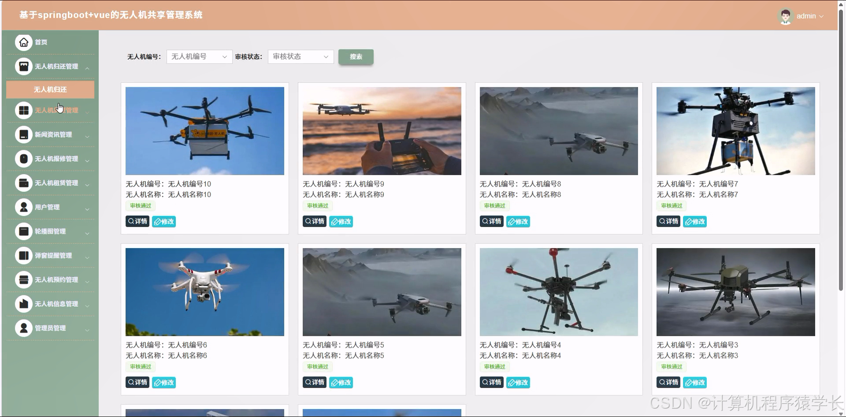Open 详情 for 无人机编号9
The width and height of the screenshot is (846, 417).
coord(315,221)
